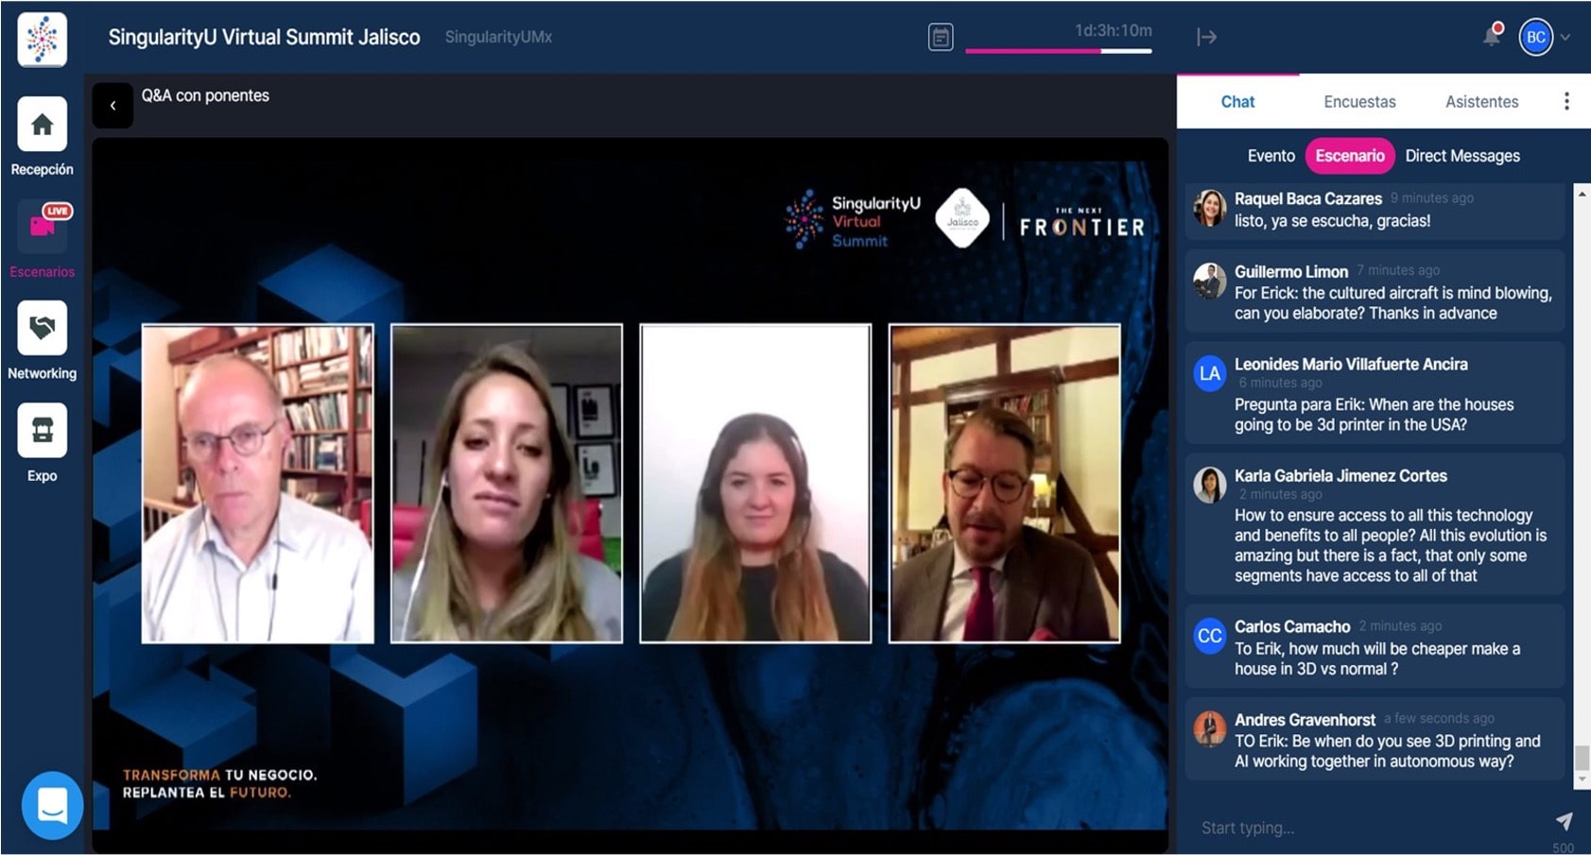This screenshot has width=1591, height=855.
Task: Open the Networking handshake icon
Action: 42,329
